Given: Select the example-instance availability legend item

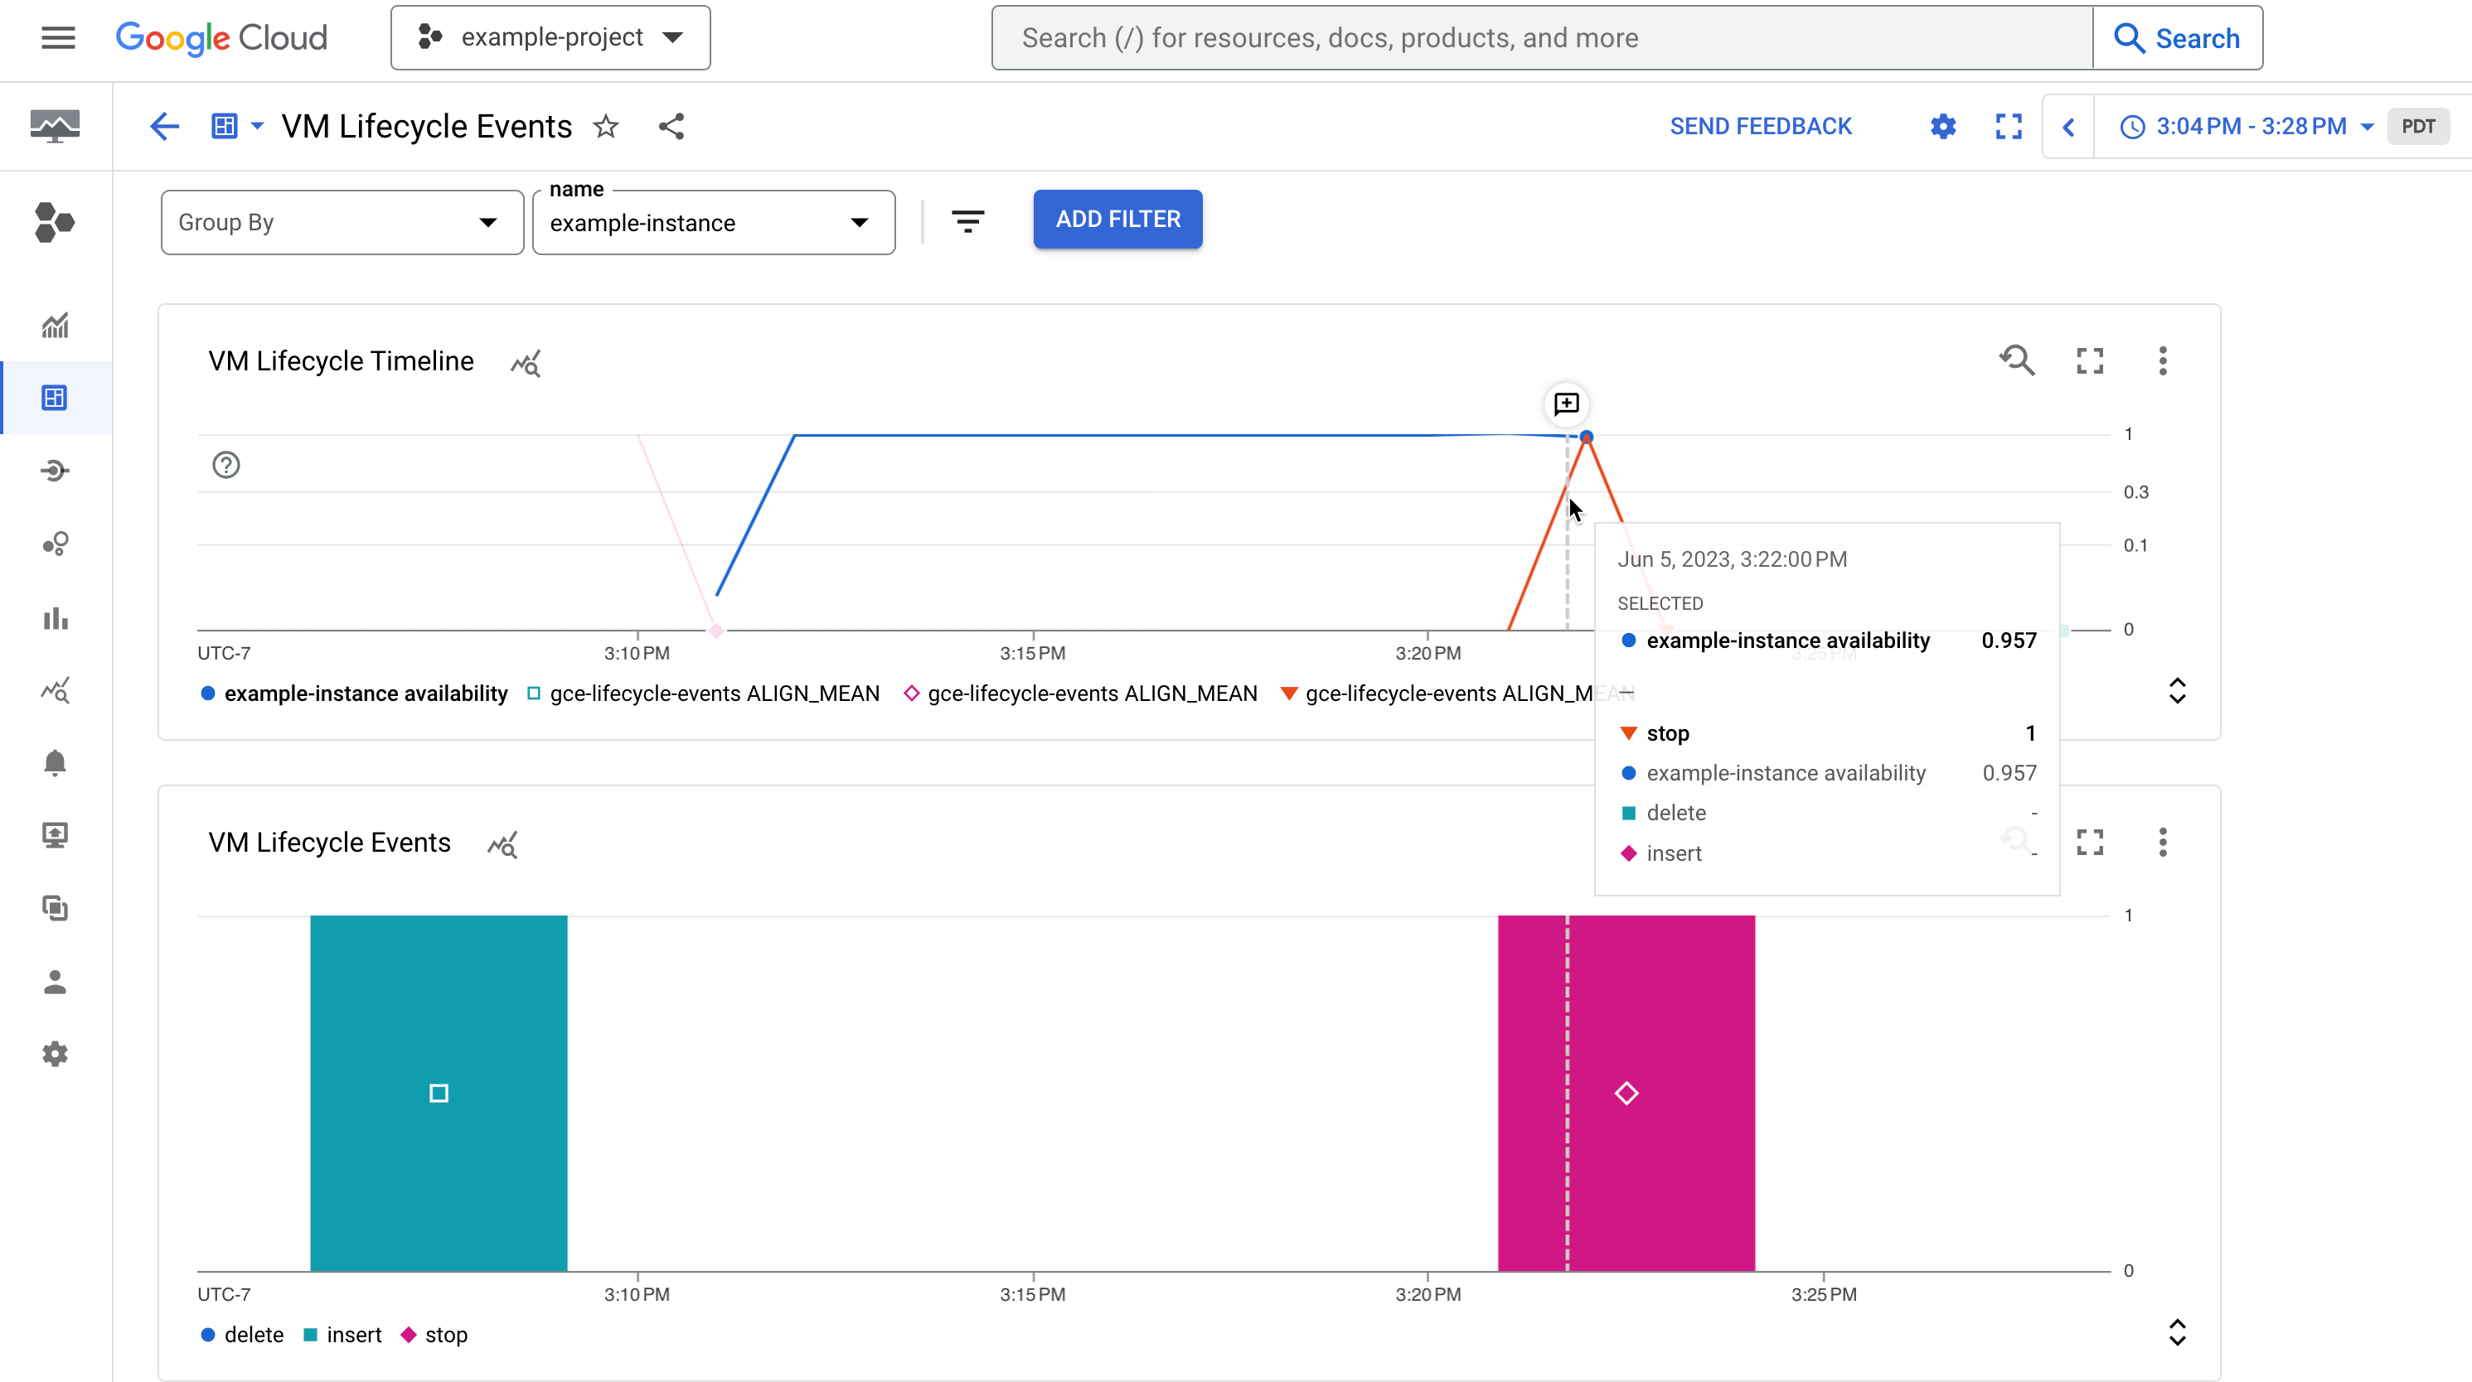Looking at the screenshot, I should pyautogui.click(x=366, y=693).
